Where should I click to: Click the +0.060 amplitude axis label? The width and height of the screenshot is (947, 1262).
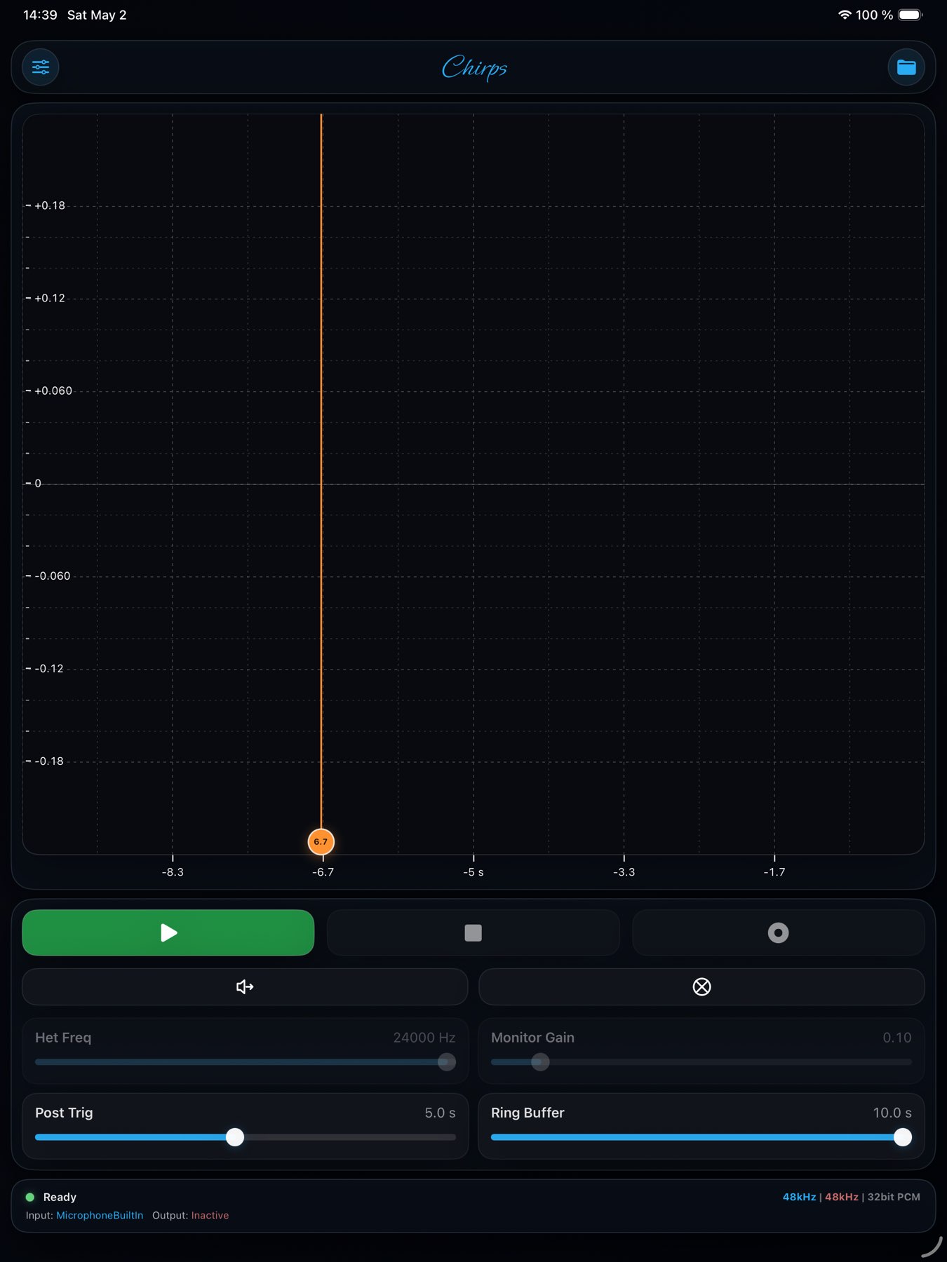point(53,391)
